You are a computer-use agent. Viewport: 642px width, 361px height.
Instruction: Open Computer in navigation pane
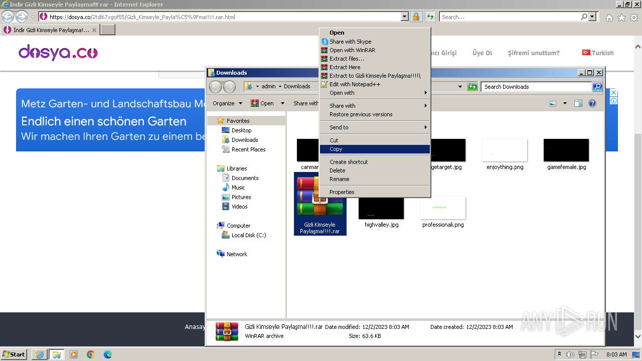(x=238, y=226)
